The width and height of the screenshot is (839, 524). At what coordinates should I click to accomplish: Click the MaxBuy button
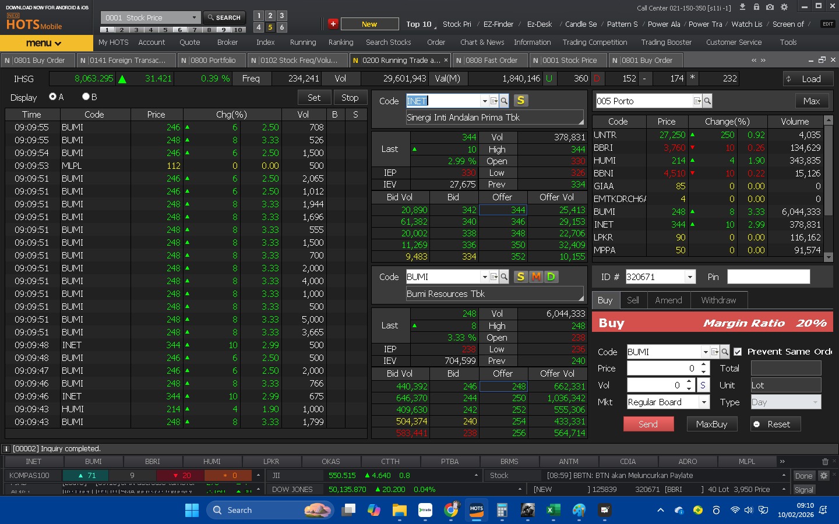point(711,424)
